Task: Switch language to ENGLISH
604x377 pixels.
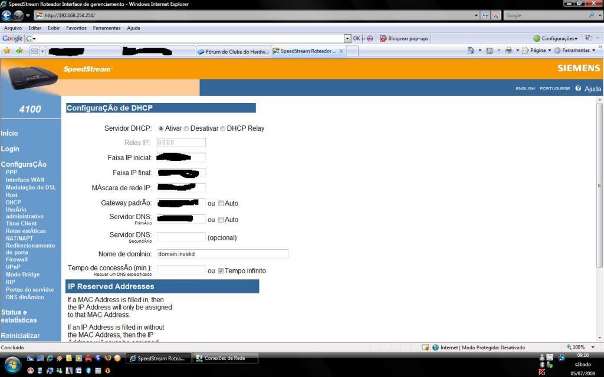Action: tap(525, 88)
